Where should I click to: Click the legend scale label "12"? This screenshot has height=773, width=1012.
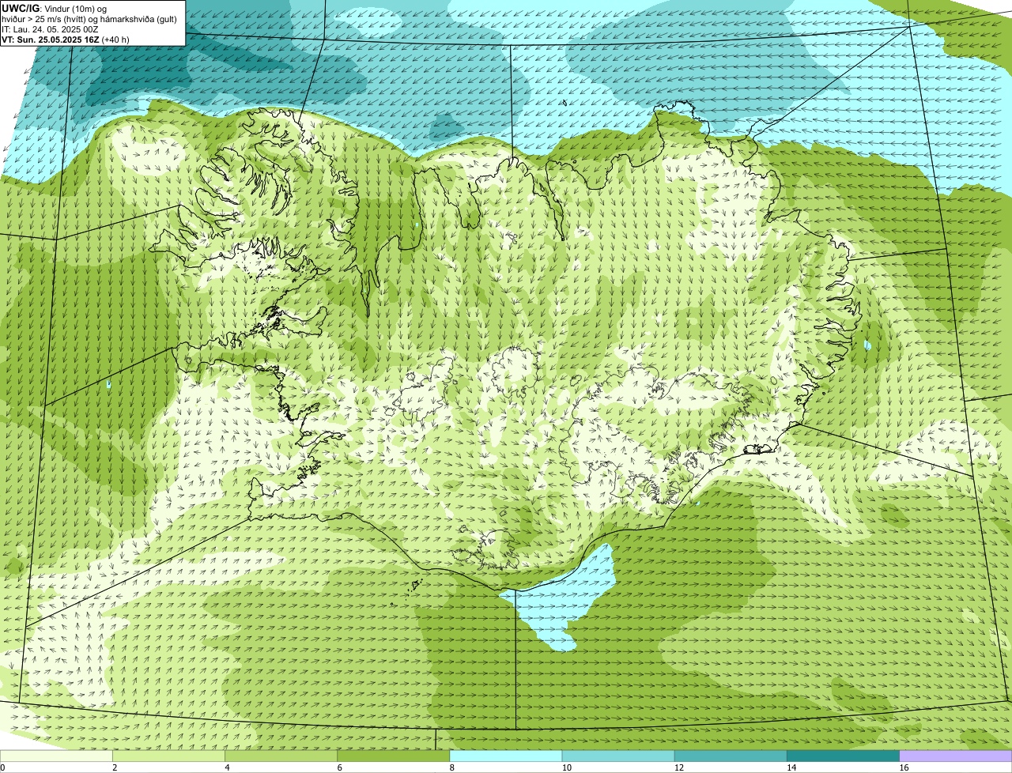679,767
